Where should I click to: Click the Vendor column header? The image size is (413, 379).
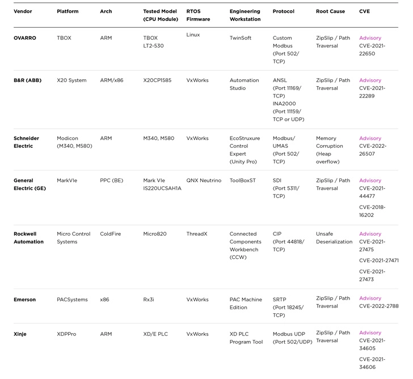point(23,11)
